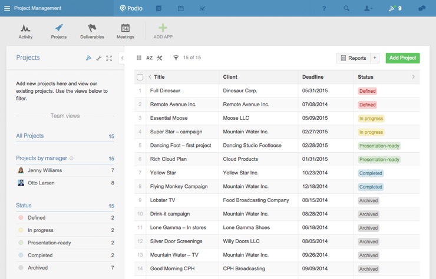Sort projects with the AZ icon
This screenshot has height=279, width=436.
point(150,58)
